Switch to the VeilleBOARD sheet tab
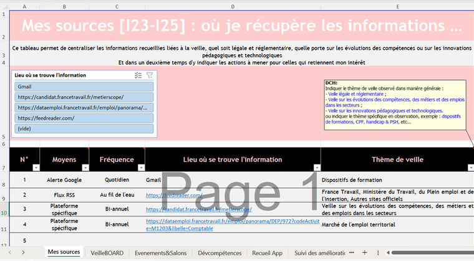Viewport: 474px width, 261px height. point(107,252)
